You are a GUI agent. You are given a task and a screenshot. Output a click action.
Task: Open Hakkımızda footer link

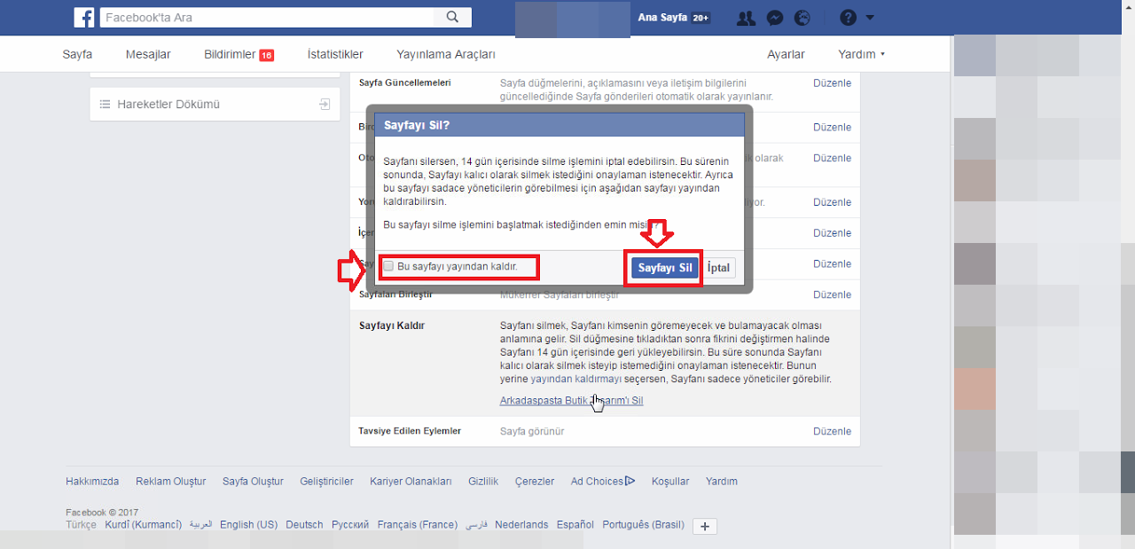pyautogui.click(x=92, y=482)
